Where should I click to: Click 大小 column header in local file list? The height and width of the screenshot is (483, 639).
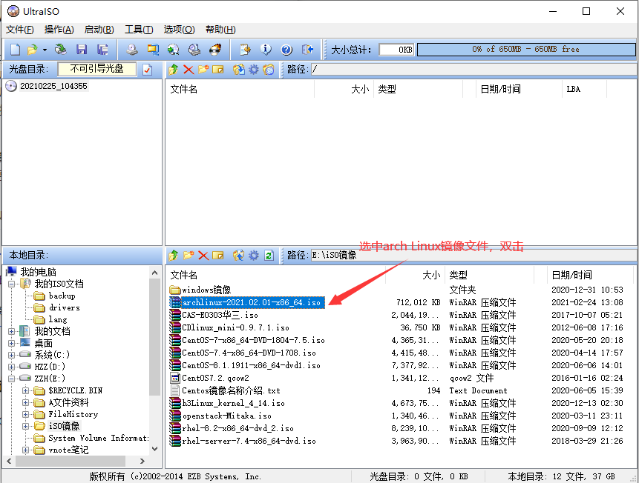pos(415,275)
